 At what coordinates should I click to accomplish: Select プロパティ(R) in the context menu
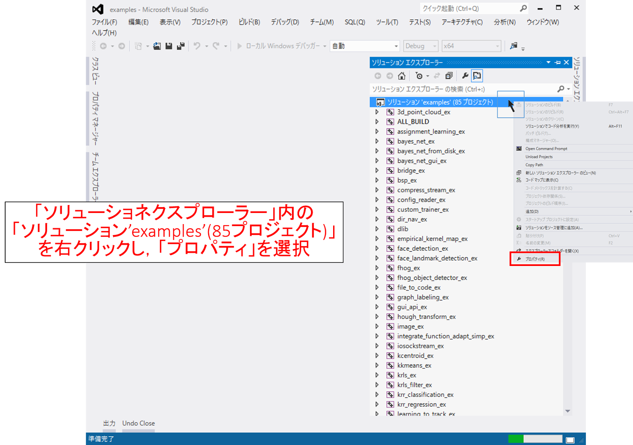click(x=535, y=259)
